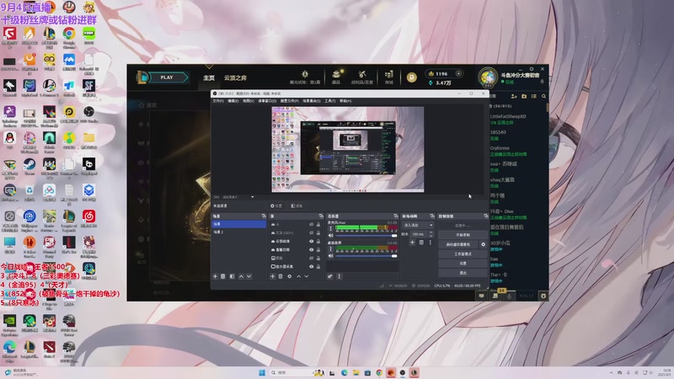Screen dimensions: 674x379
Task: Select 场景 2 in the Scenes list
Action: coord(238,232)
